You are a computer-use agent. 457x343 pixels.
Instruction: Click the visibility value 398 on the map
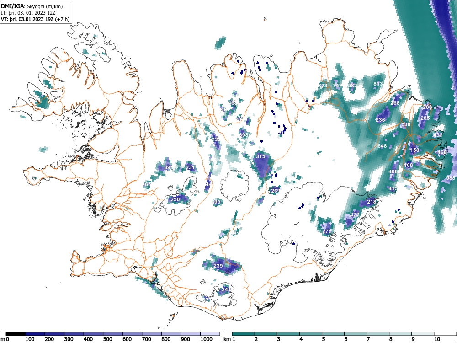244,135
